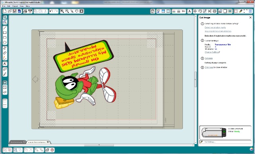Viewport: 255px width, 154px height.
Task: Open the File menu
Action: [4, 6]
